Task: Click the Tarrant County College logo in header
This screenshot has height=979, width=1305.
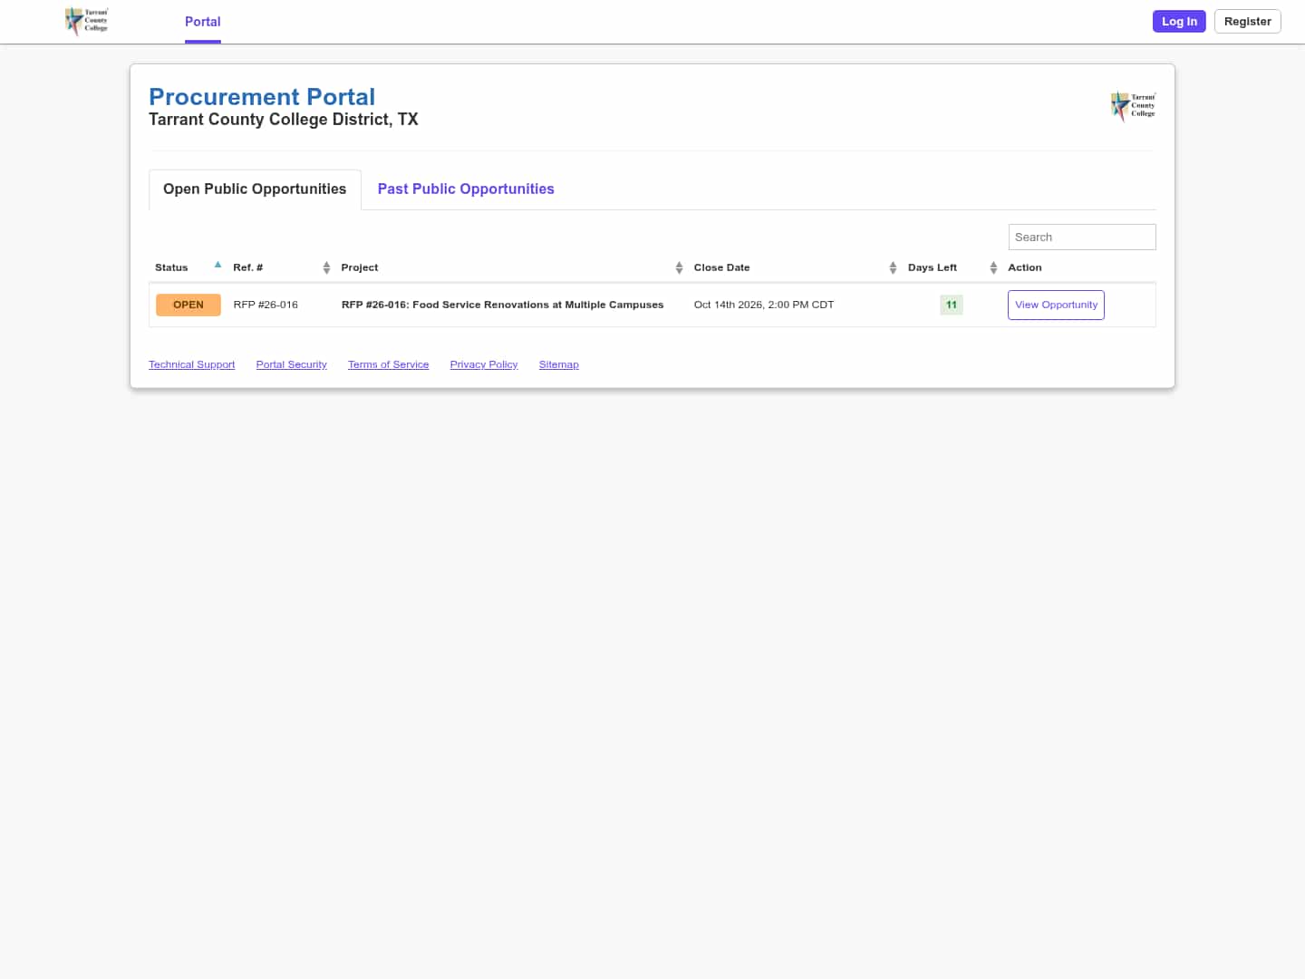Action: (87, 21)
